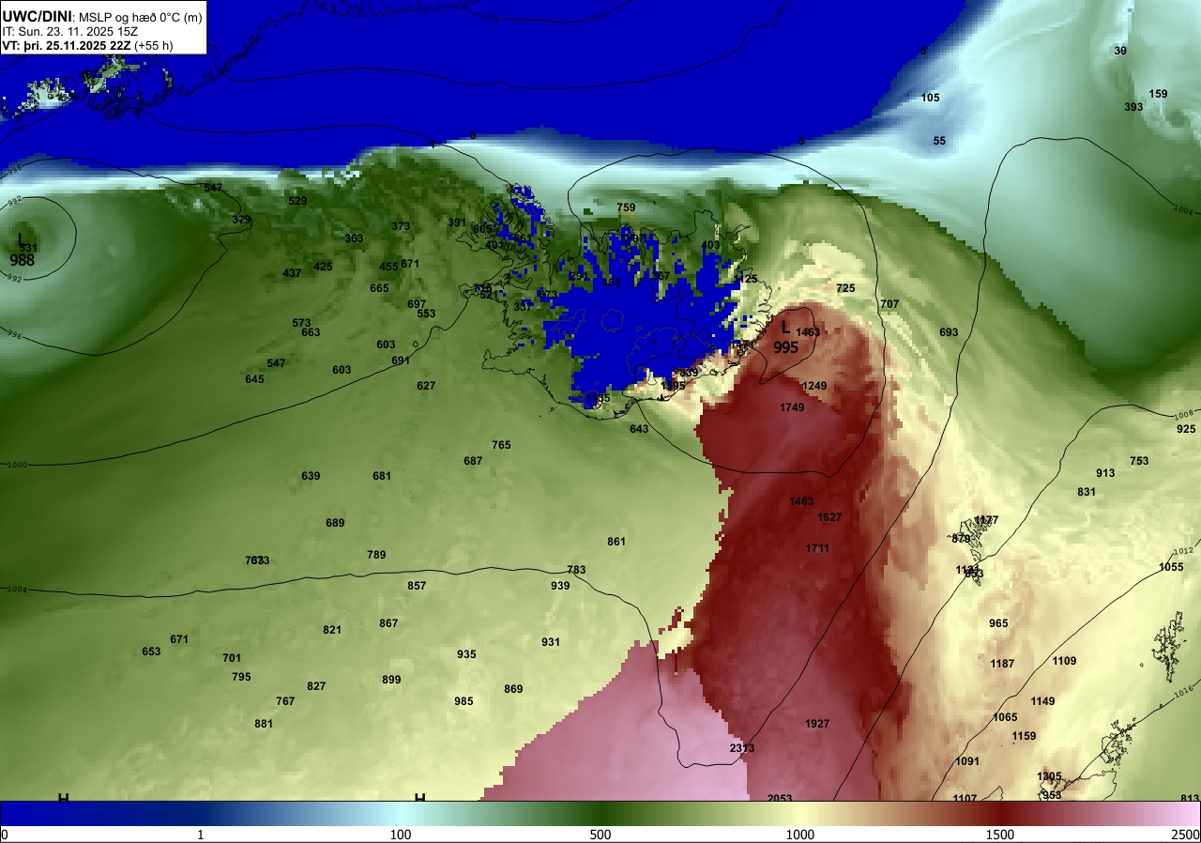Click the 765 height value

click(x=501, y=445)
